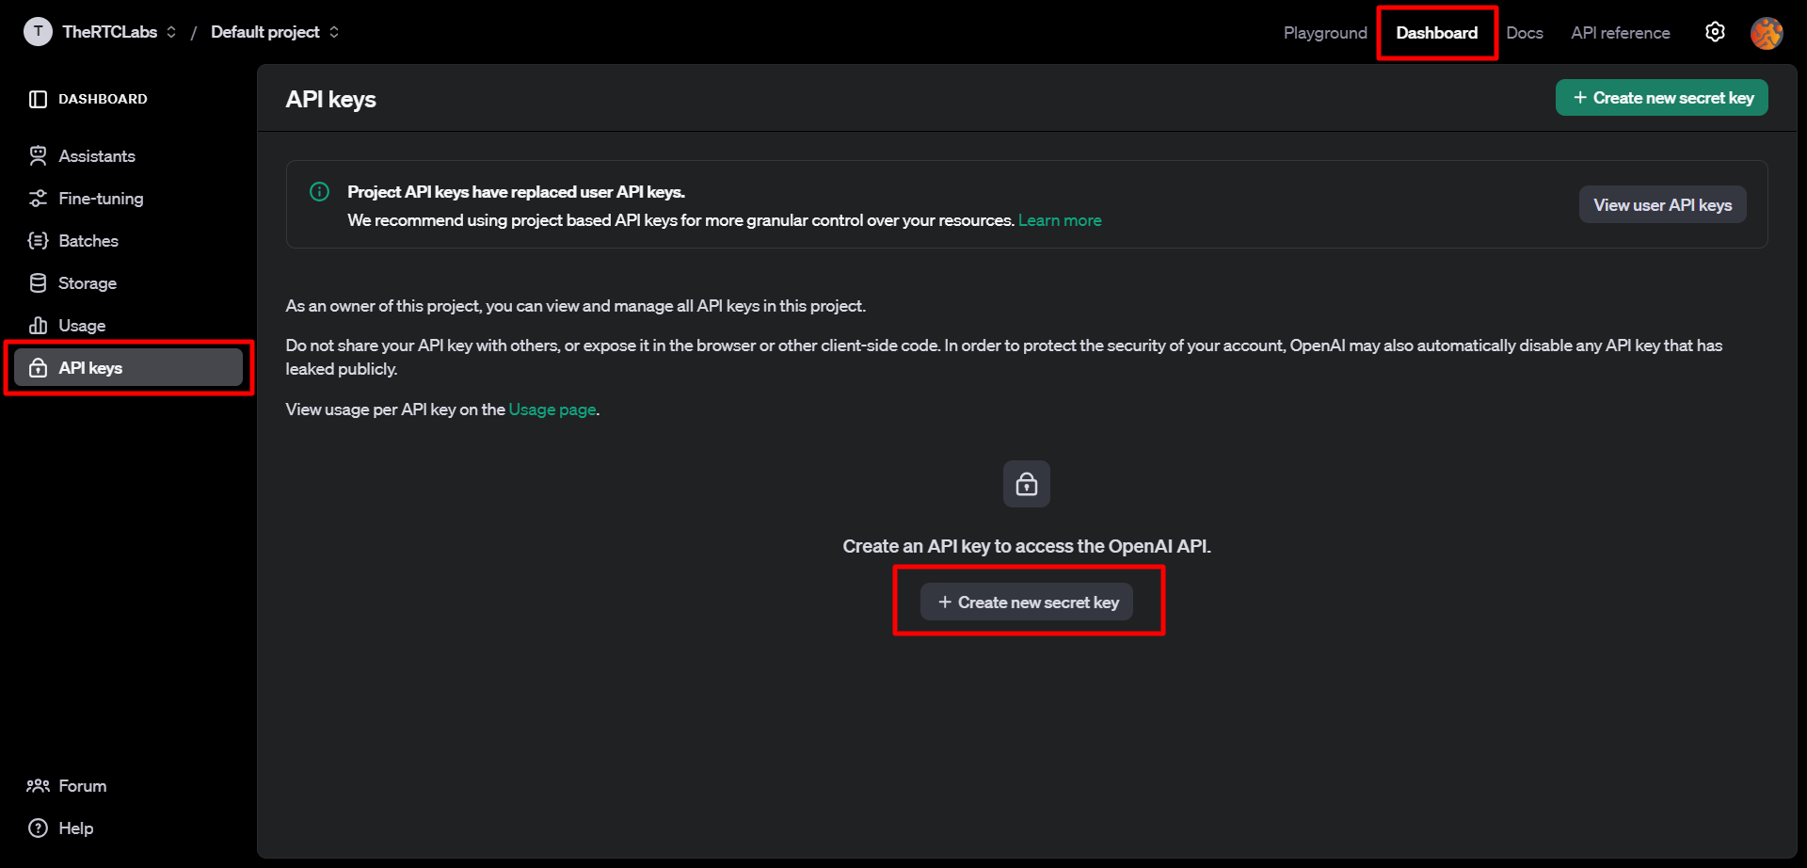This screenshot has height=868, width=1807.
Task: Switch to the Playground tab
Action: [x=1324, y=32]
